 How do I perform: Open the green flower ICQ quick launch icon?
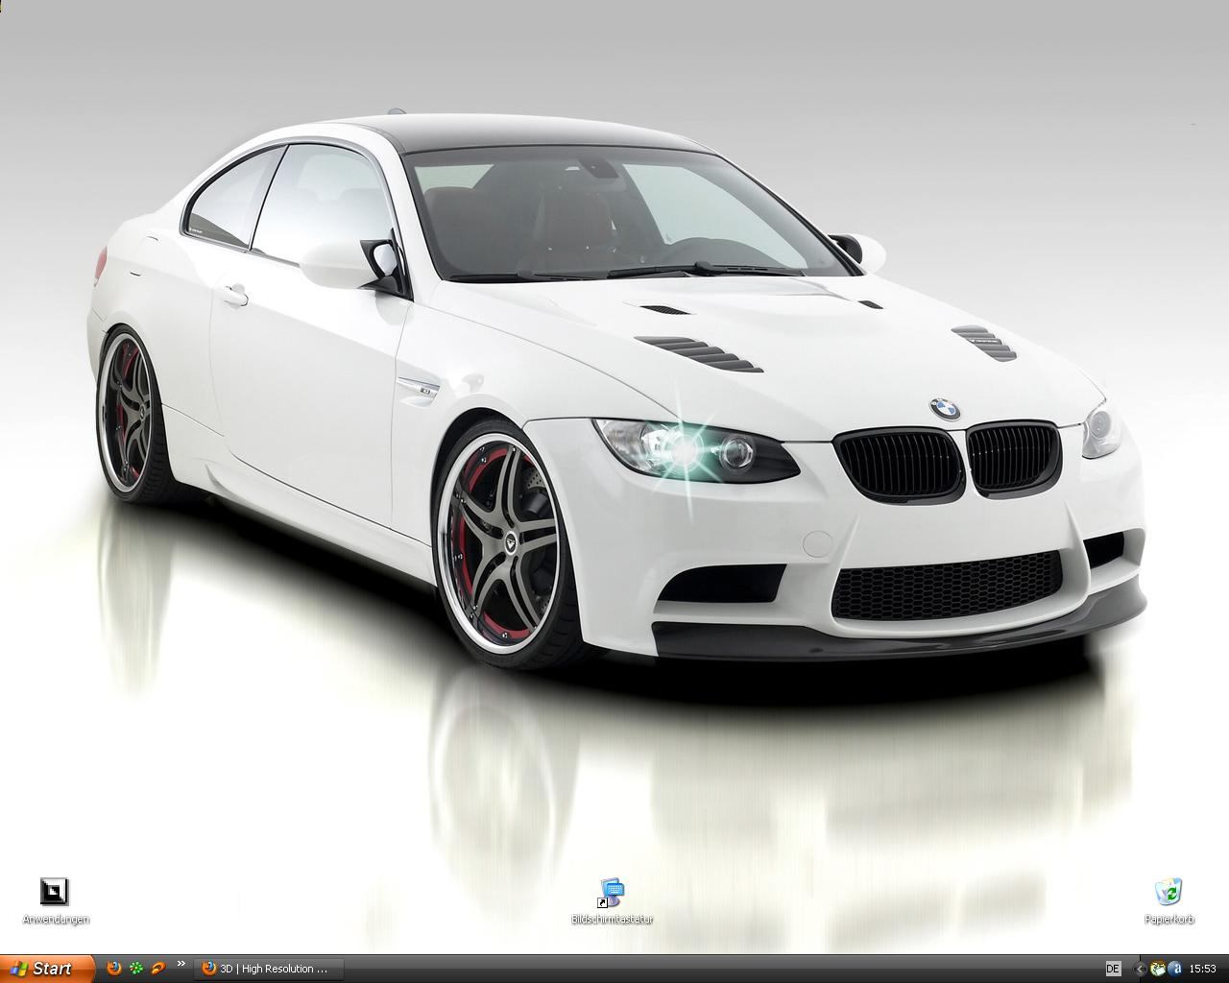point(136,969)
